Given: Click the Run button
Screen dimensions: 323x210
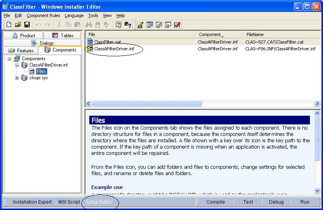Looking at the screenshot, I should point(305,202).
